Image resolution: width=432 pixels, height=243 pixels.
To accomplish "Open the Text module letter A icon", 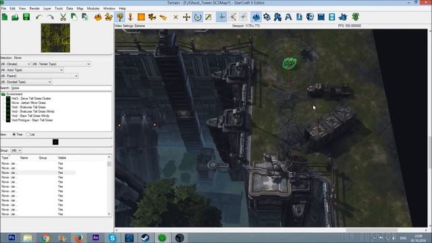I will [288, 17].
